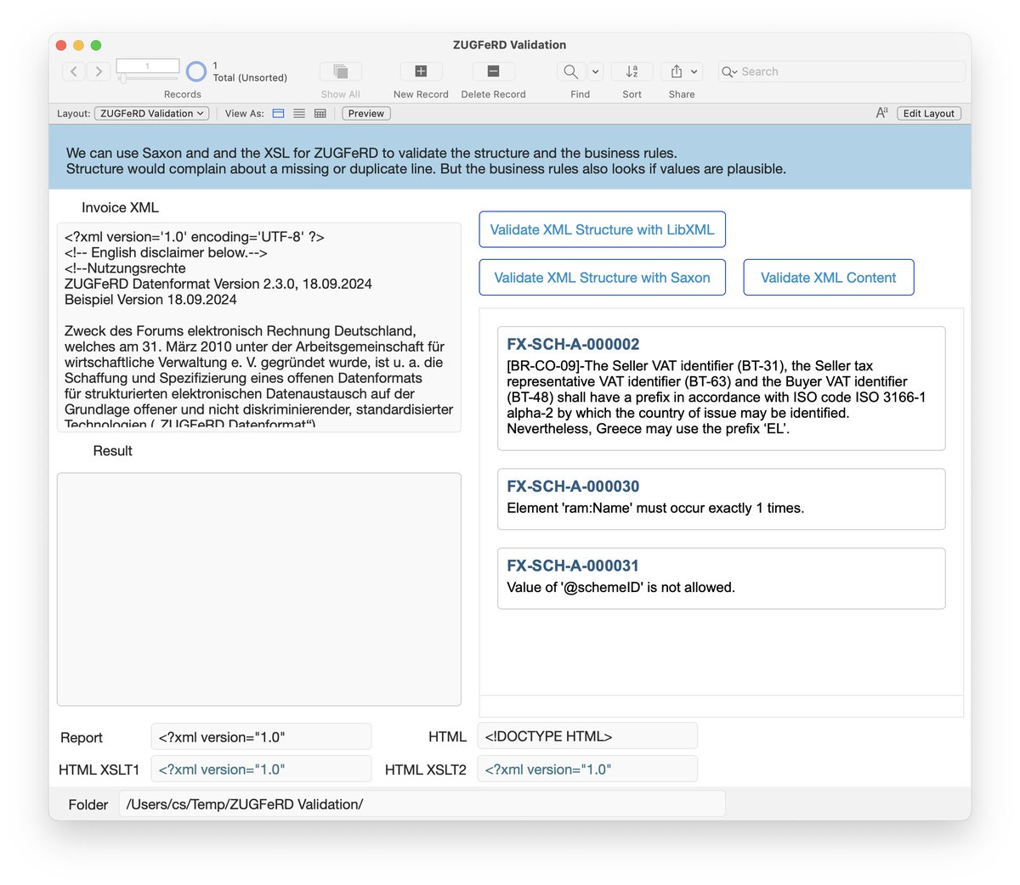The image size is (1020, 885).
Task: Click inside the empty Result field
Action: point(259,589)
